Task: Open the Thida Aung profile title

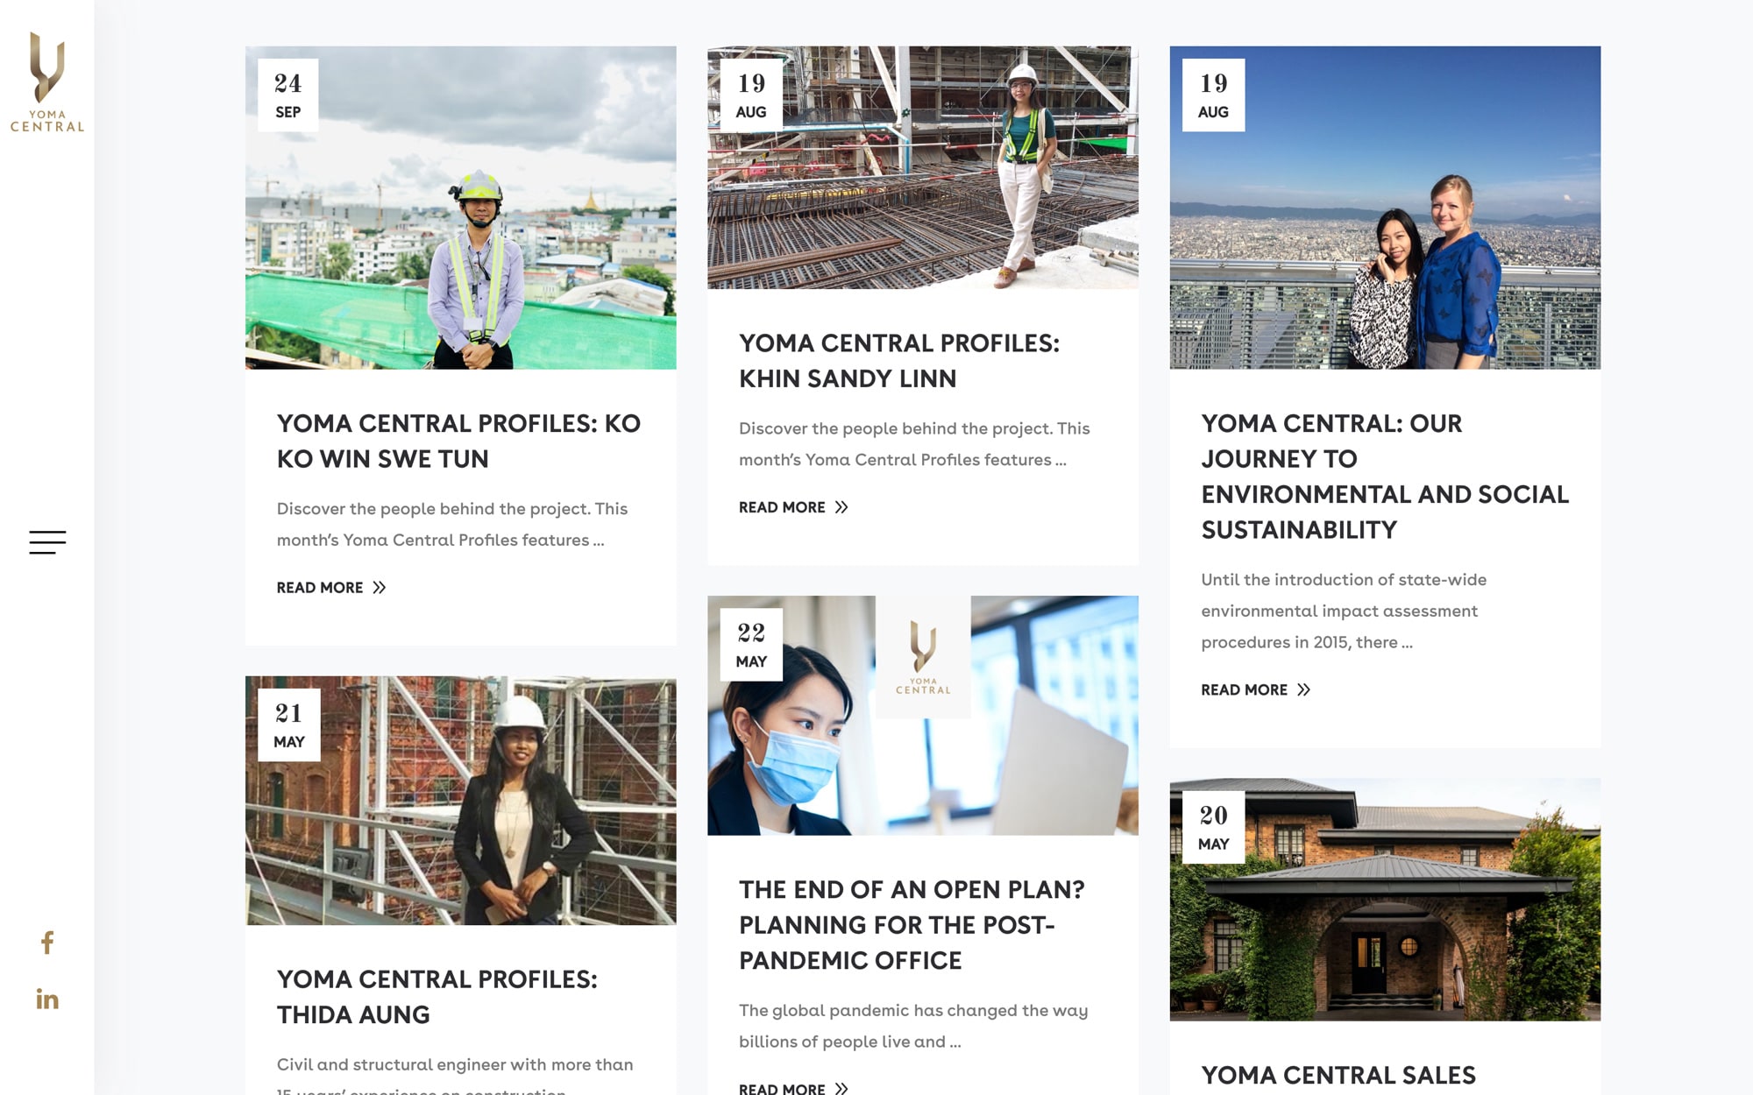Action: (437, 997)
